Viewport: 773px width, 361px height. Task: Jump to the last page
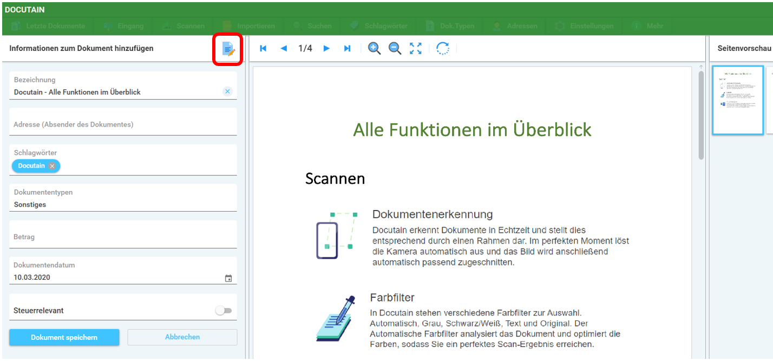[347, 49]
